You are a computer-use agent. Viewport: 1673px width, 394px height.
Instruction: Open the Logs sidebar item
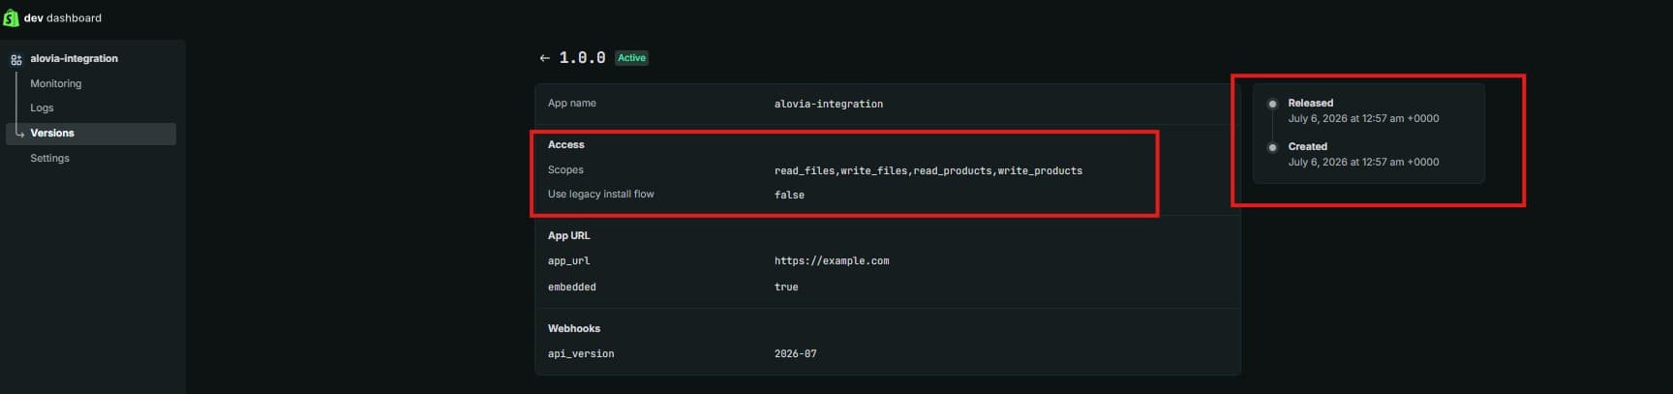42,107
